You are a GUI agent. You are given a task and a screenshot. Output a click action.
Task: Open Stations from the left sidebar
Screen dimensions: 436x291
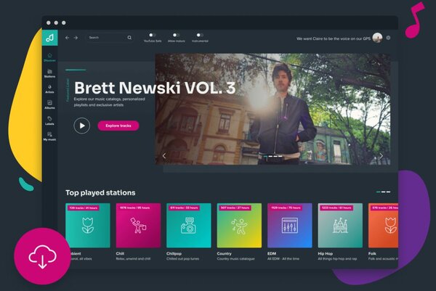[49, 72]
